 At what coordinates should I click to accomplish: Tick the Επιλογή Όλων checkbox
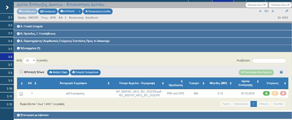(21, 72)
